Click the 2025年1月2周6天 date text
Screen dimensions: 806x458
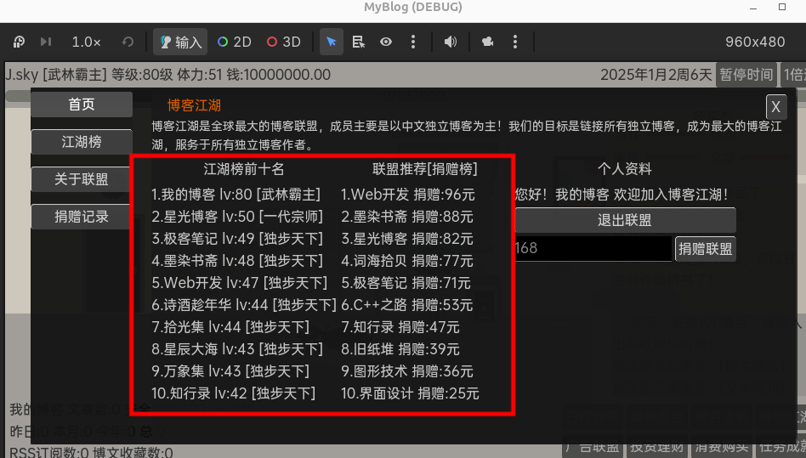click(x=656, y=75)
